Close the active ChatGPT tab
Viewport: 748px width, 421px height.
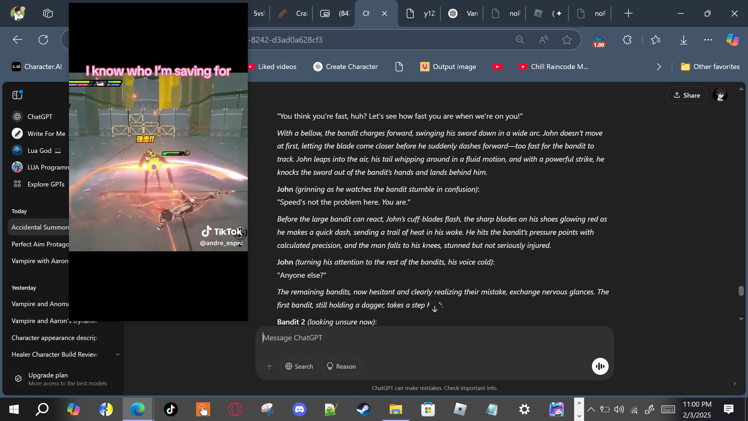(x=385, y=13)
